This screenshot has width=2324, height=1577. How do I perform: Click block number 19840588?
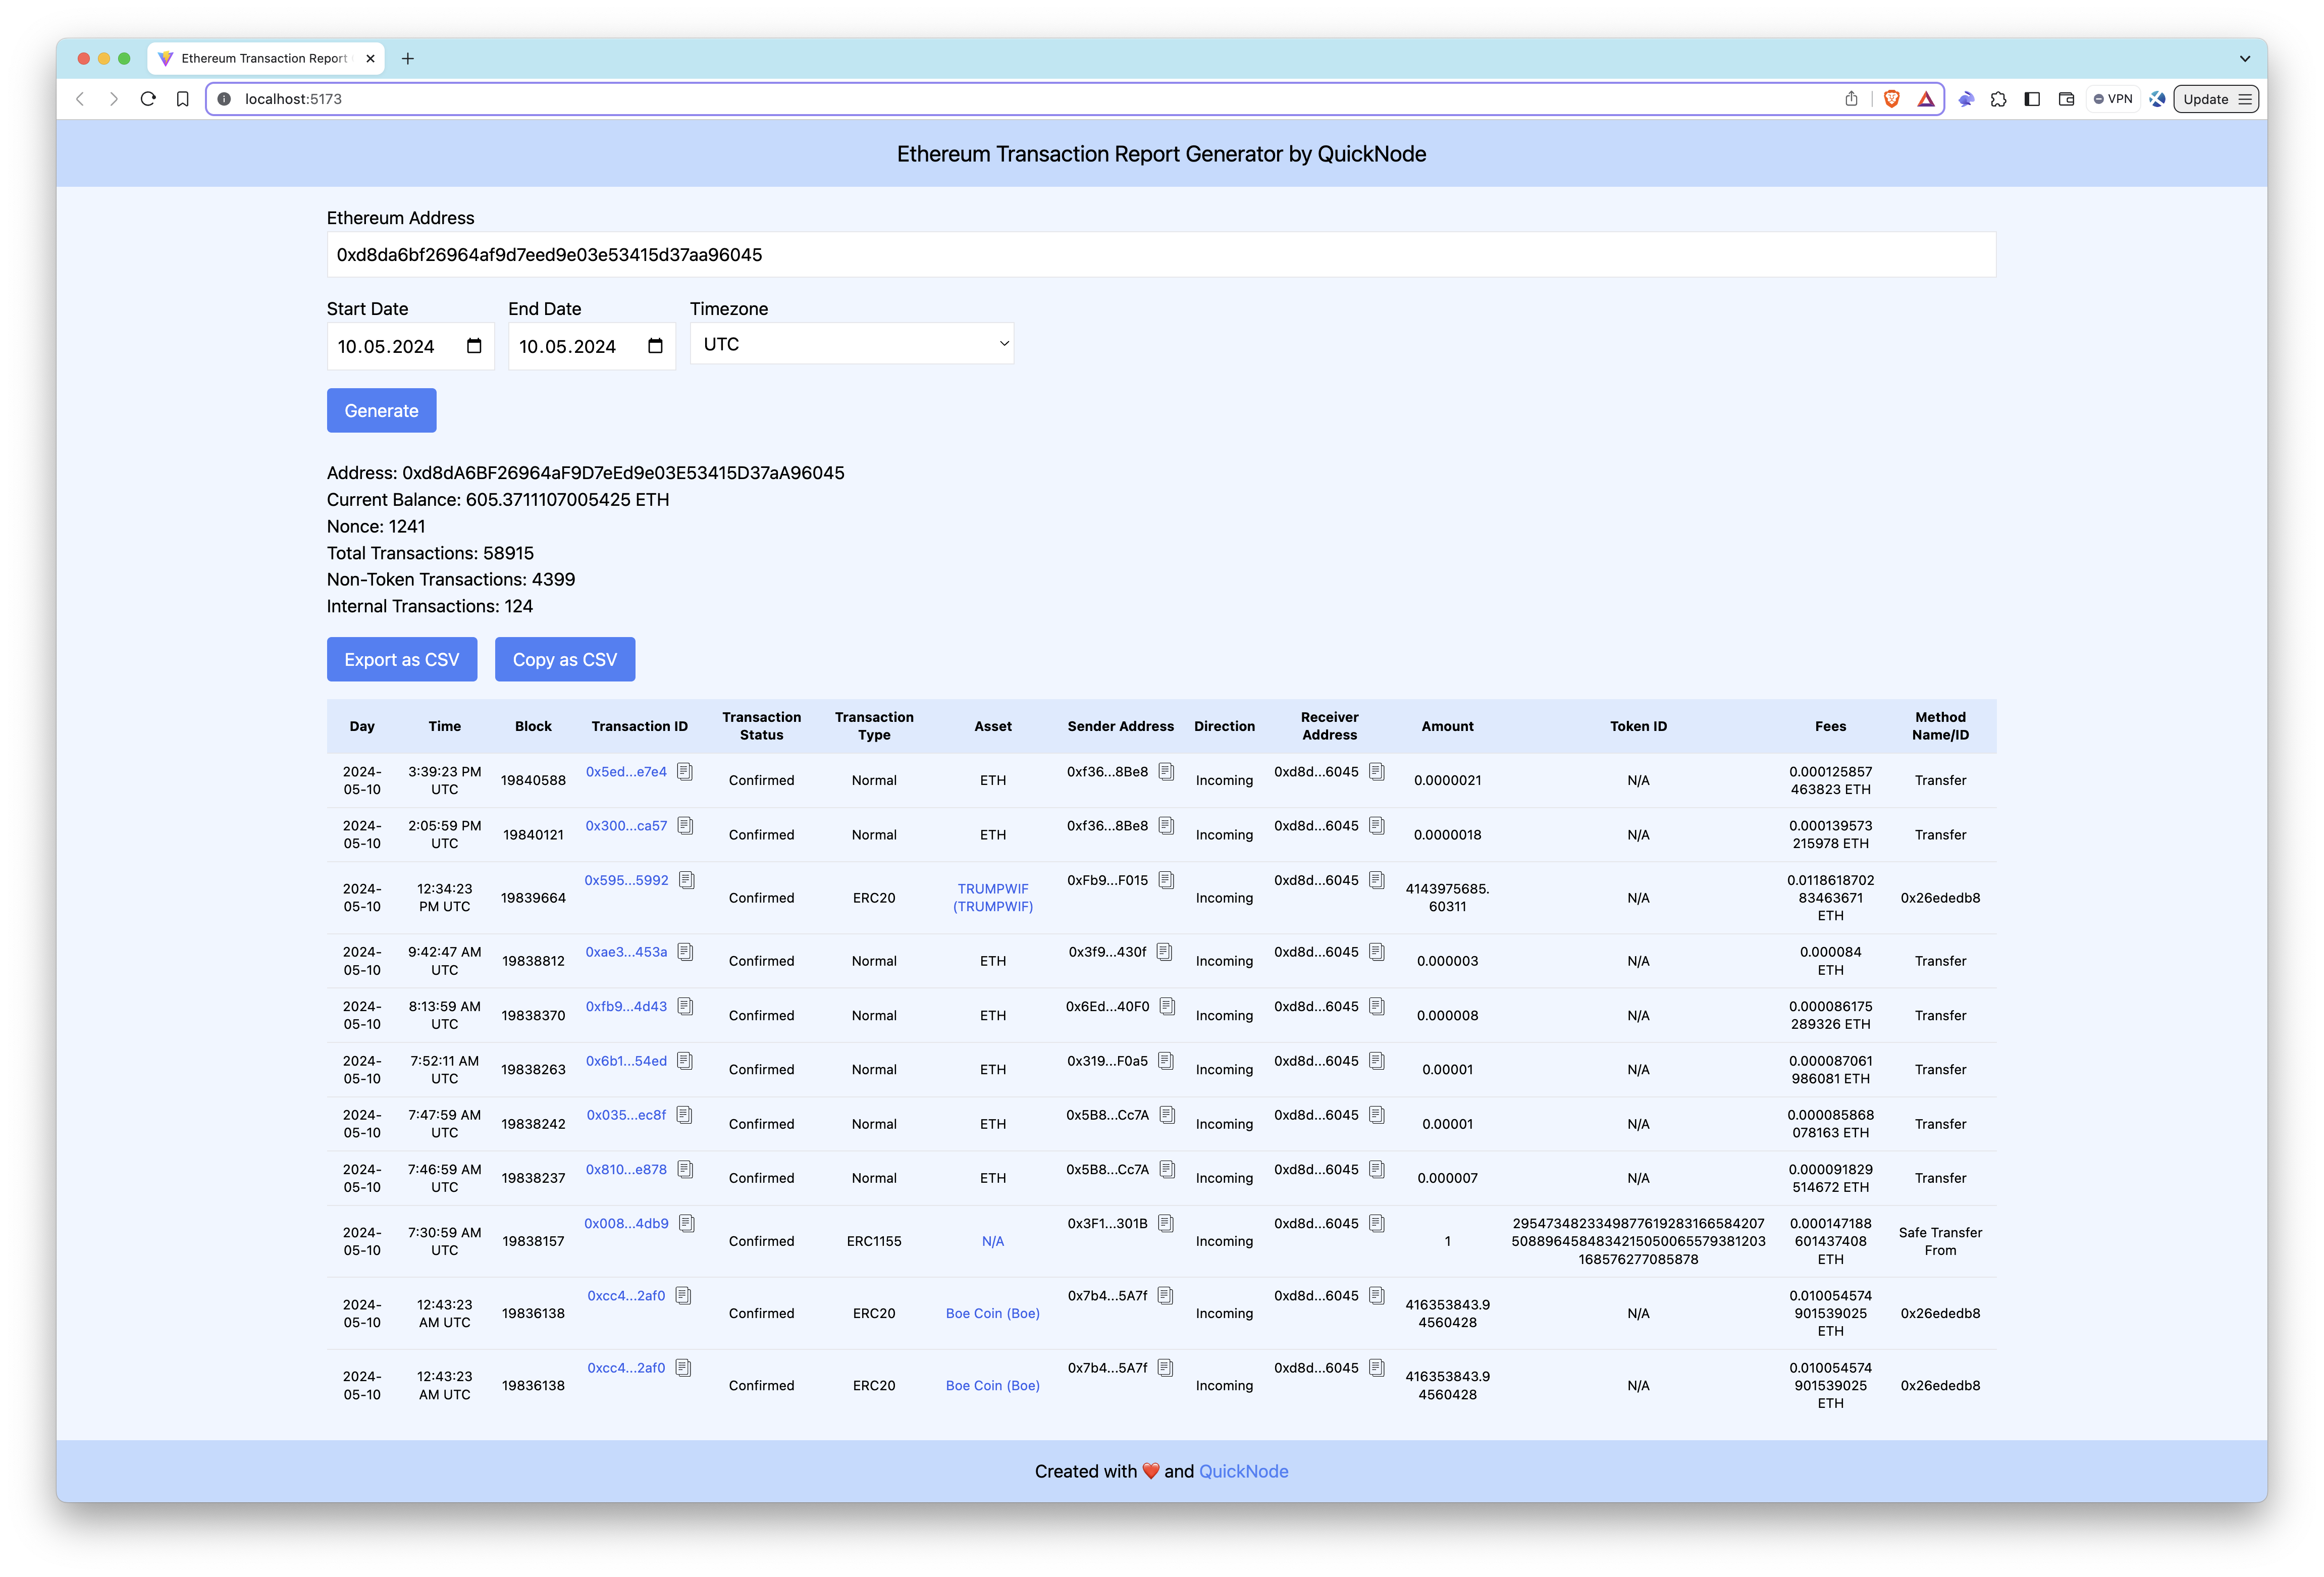533,780
